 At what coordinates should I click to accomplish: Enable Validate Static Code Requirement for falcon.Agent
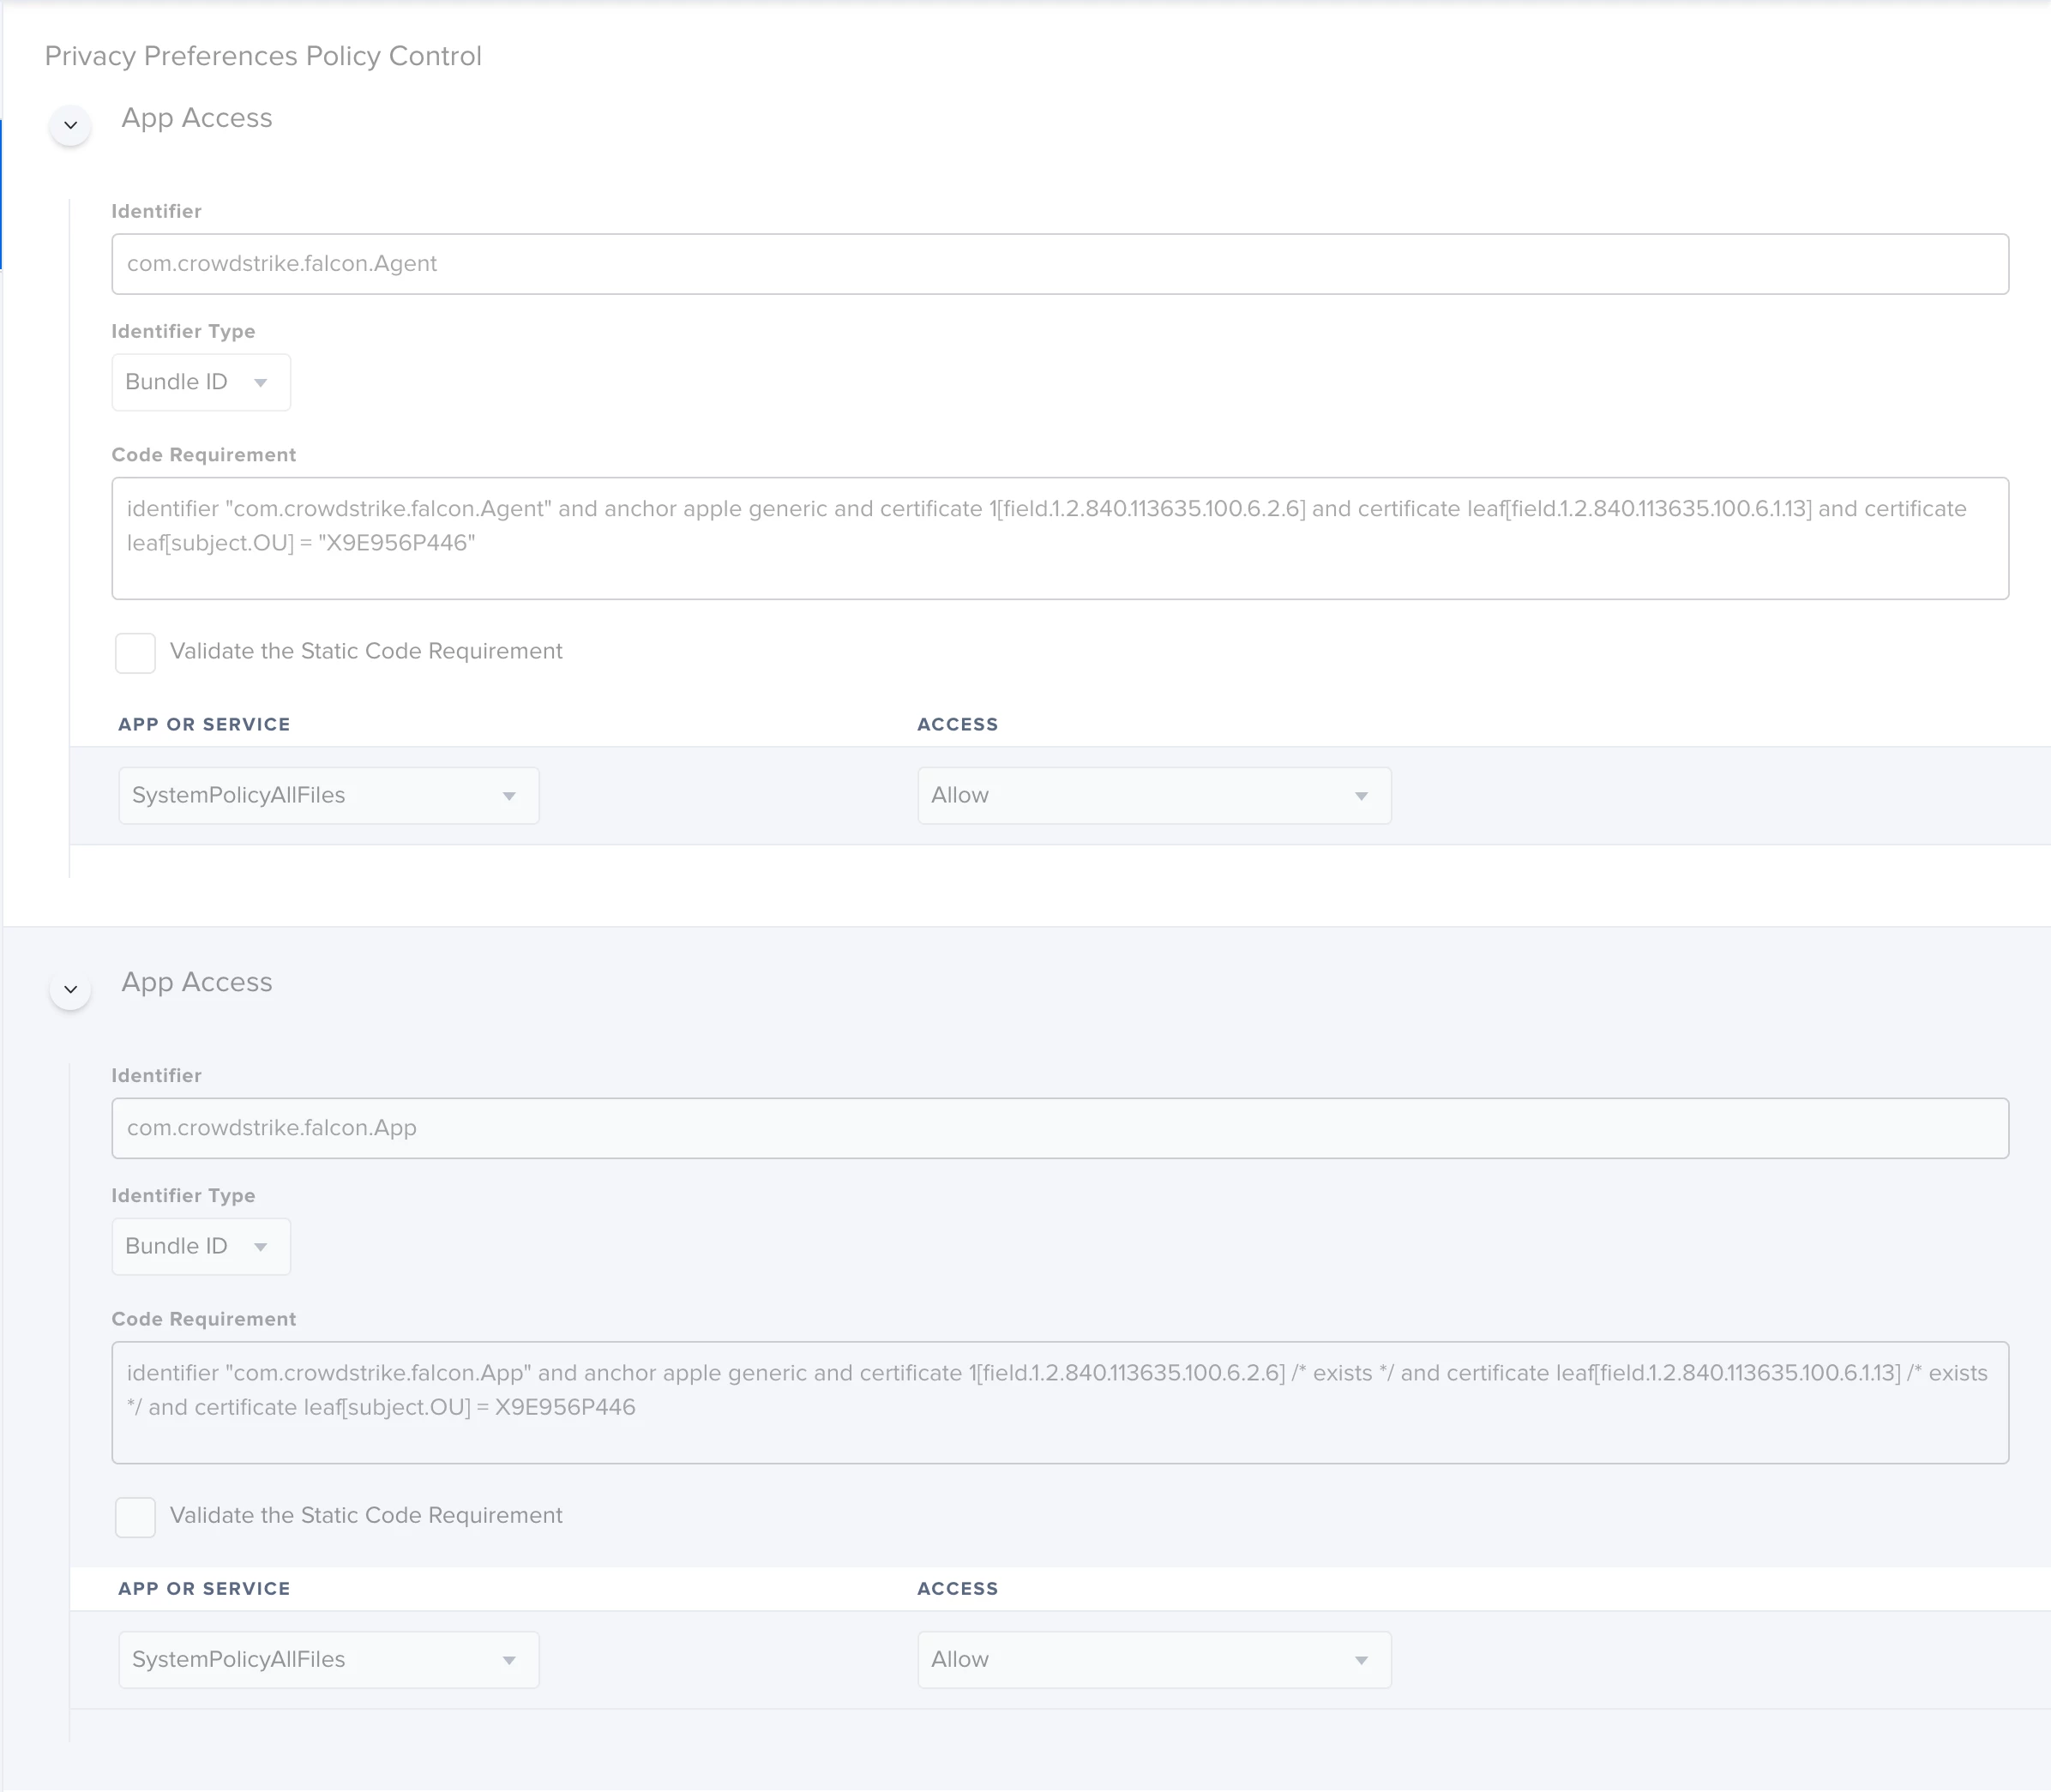(x=135, y=653)
